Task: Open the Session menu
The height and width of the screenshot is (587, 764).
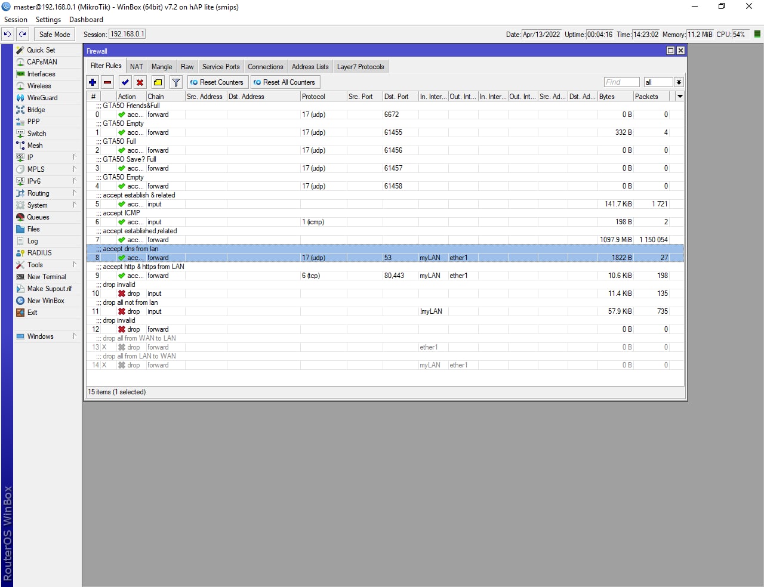Action: pyautogui.click(x=16, y=20)
